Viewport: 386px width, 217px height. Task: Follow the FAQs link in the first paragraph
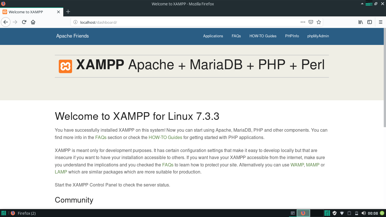(x=101, y=138)
